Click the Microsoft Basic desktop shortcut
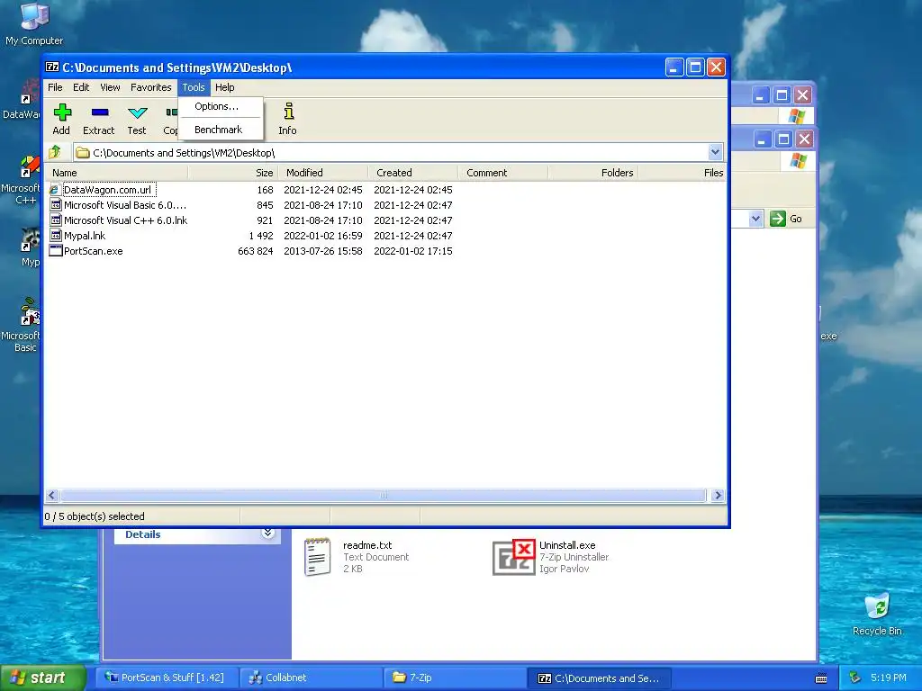This screenshot has width=922, height=691. click(x=22, y=325)
